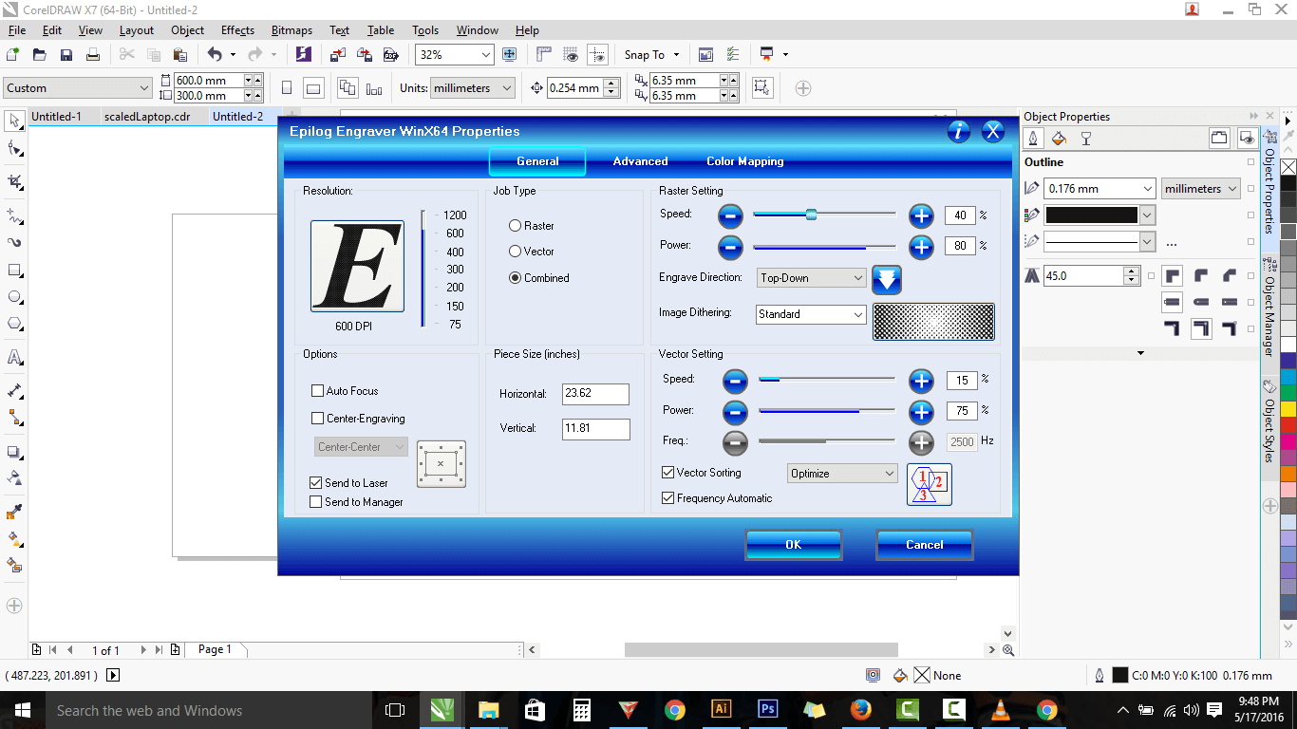This screenshot has height=729, width=1297.
Task: Click the Print icon in CorelDRAW toolbar
Action: pyautogui.click(x=93, y=55)
